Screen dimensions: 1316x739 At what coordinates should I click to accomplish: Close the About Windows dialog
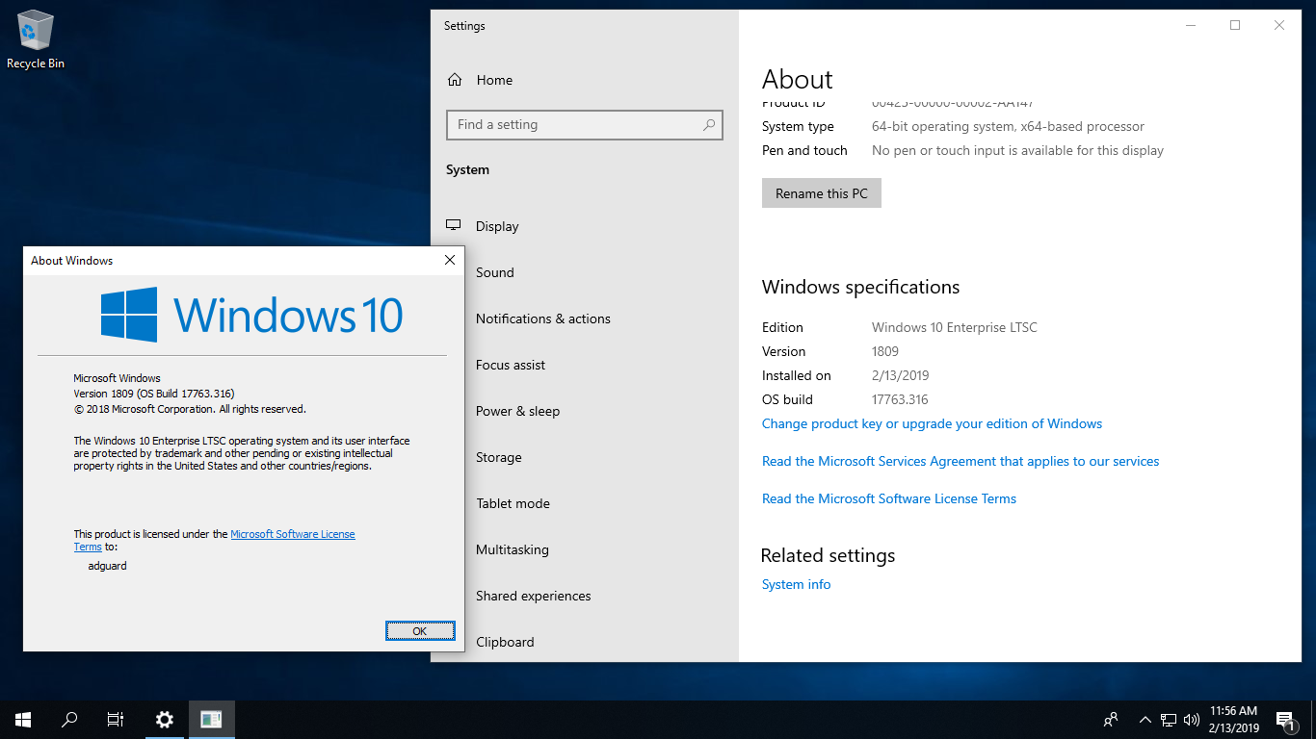tap(450, 260)
